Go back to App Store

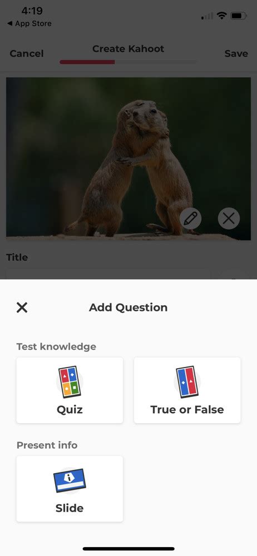pyautogui.click(x=29, y=24)
